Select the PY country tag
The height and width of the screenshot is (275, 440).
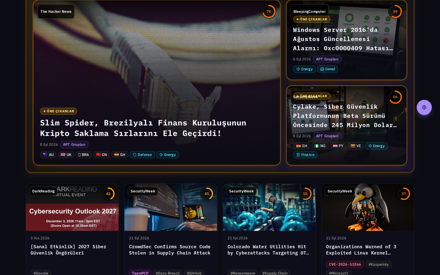tap(338, 146)
